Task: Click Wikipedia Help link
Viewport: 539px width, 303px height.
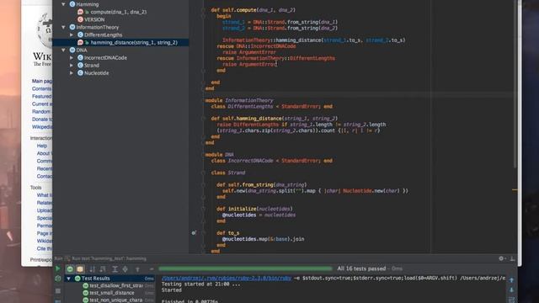Action: (x=41, y=146)
